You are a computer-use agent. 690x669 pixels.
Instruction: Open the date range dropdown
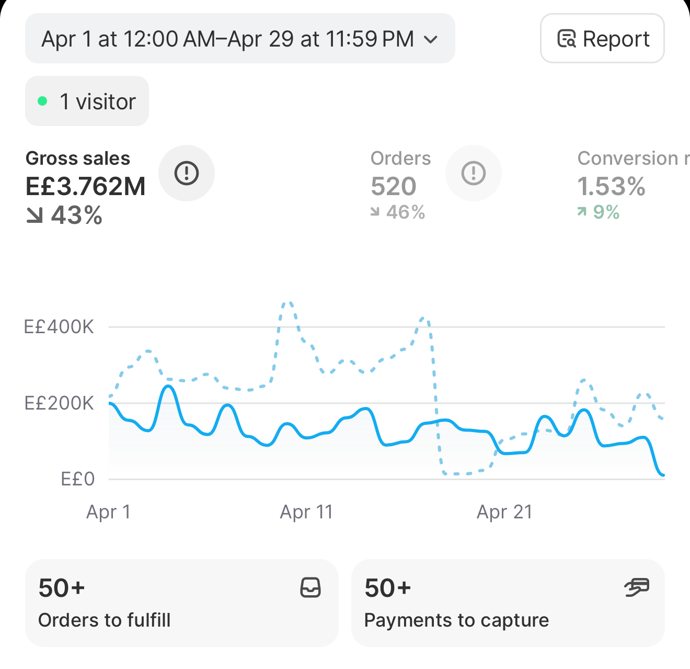(240, 39)
